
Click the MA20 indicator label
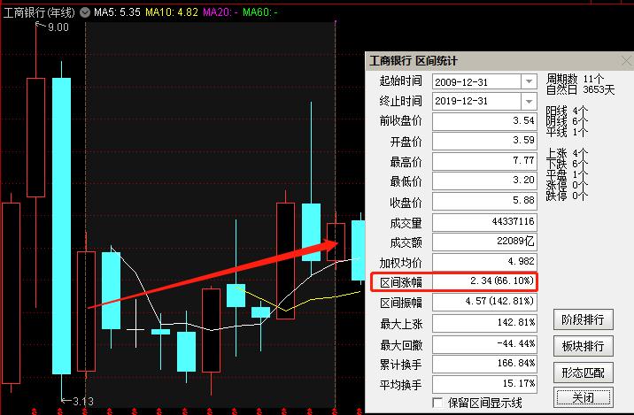[220, 12]
